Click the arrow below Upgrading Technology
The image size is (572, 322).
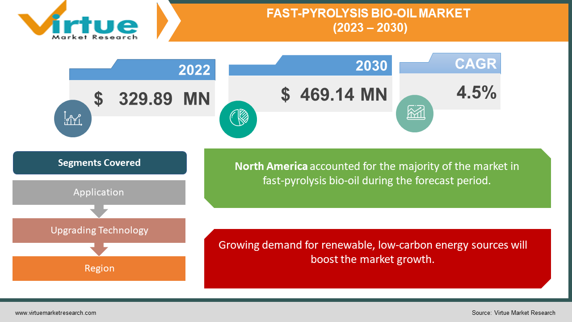pos(99,250)
